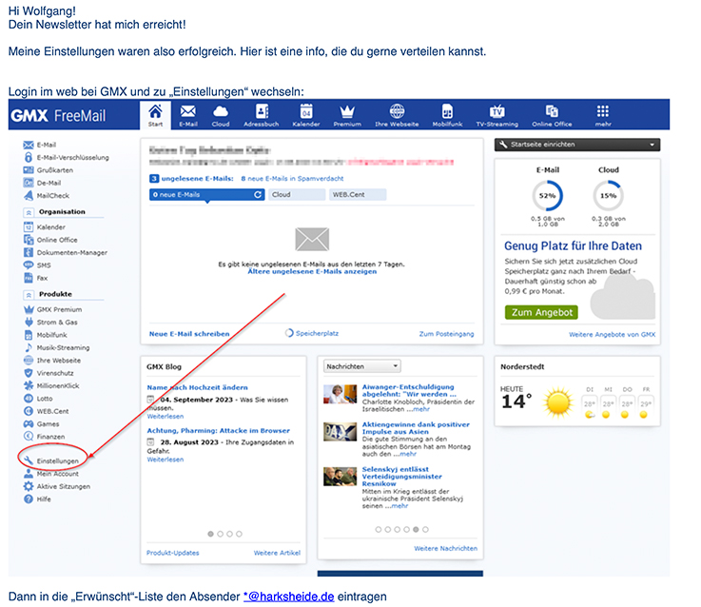
Task: Click the Strom & Gas plug icon
Action: pos(29,323)
